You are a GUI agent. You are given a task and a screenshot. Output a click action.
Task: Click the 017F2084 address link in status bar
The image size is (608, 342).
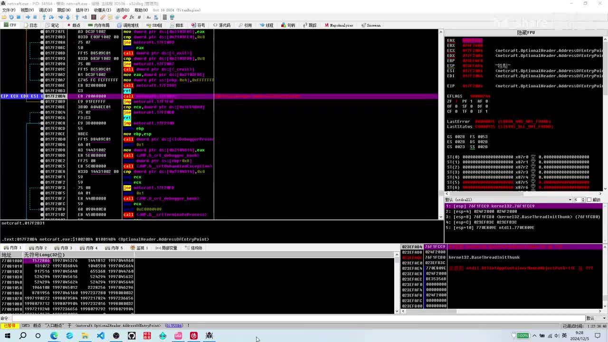point(174,326)
